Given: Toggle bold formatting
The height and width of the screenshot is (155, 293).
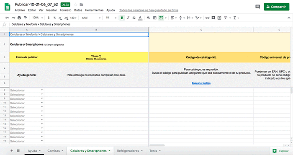Looking at the screenshot, I should 122,18.
